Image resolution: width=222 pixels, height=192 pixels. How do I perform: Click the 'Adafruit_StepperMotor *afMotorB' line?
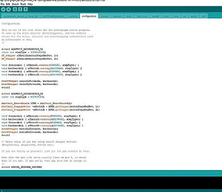pos(51,110)
